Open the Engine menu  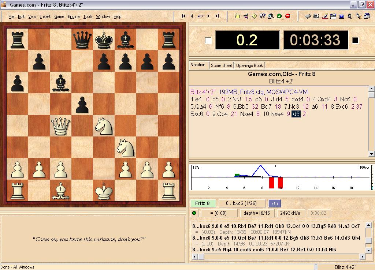74,16
